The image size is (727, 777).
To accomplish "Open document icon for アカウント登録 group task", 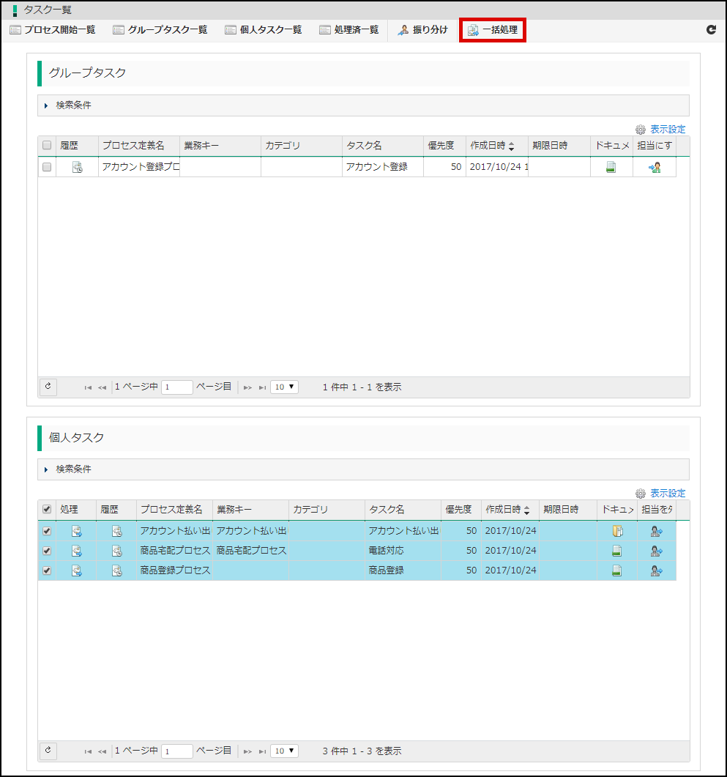I will pos(611,167).
